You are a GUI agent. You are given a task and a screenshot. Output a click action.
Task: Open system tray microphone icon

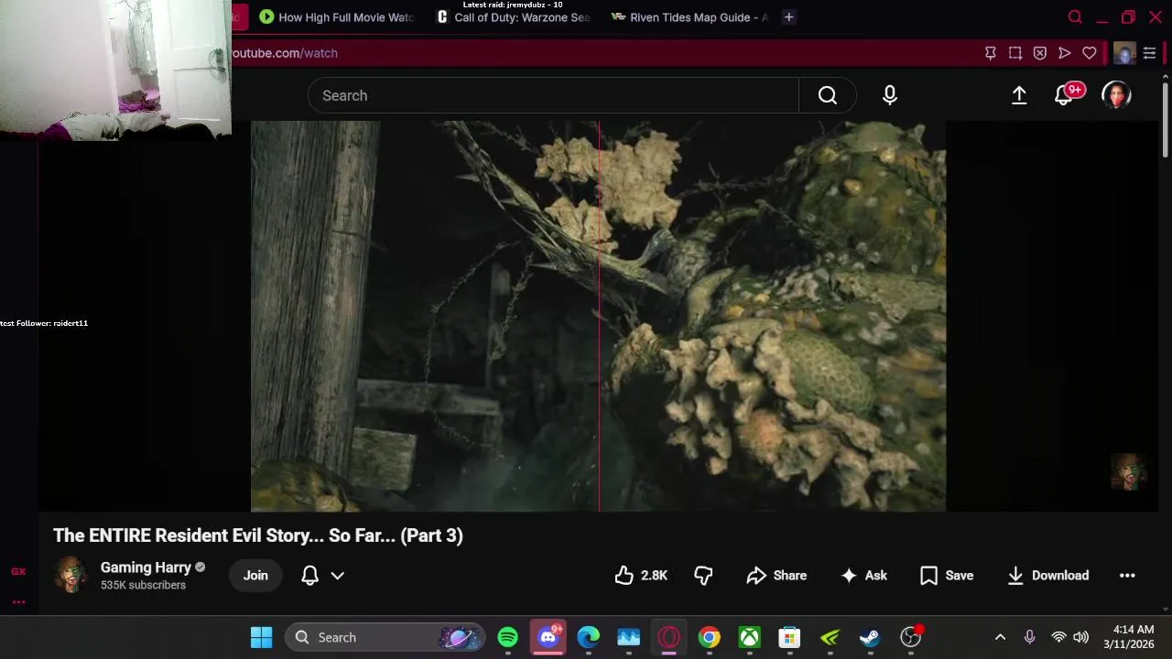pyautogui.click(x=1029, y=637)
